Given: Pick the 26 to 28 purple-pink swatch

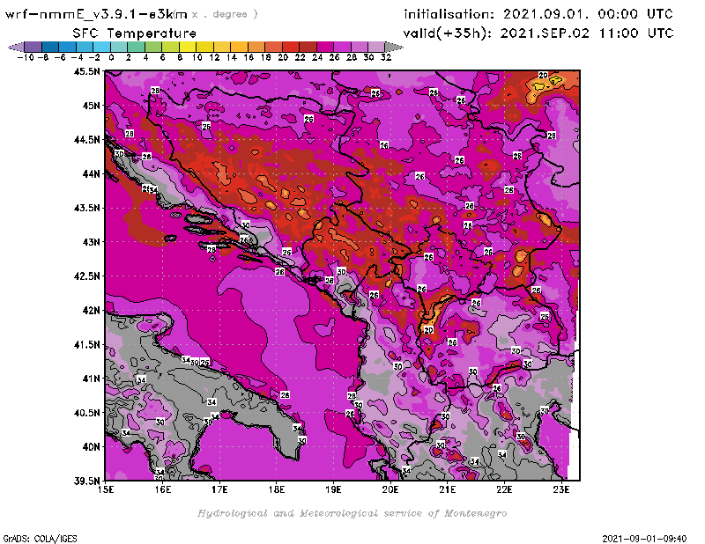Looking at the screenshot, I should 342,47.
